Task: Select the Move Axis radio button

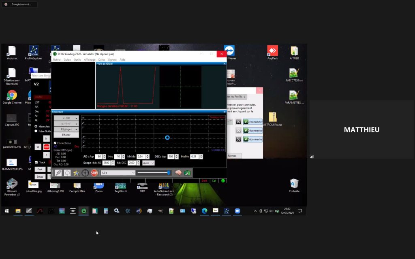Action: pos(36,126)
